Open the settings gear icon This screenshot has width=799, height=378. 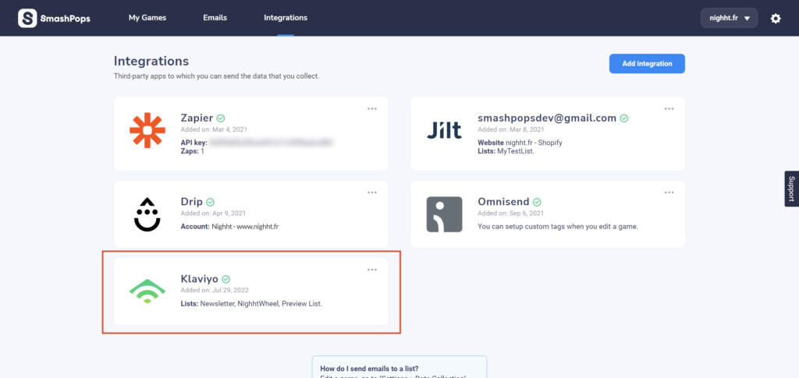[775, 19]
